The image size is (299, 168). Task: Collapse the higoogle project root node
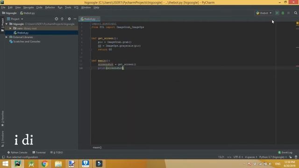7,24
